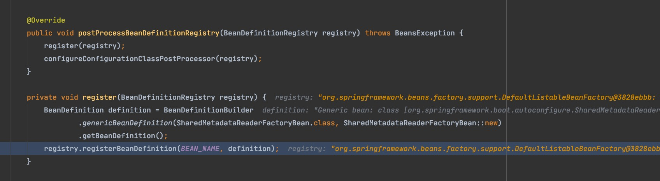This screenshot has height=181, width=660.
Task: Click the private register method name
Action: pos(99,97)
